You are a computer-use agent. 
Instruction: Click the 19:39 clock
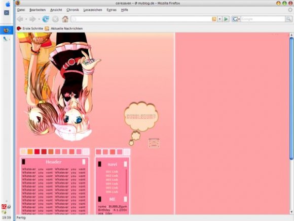(7, 217)
